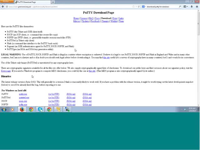Open '(RSA sig)' for PuTTY row
Viewport: 200px width, 150px height.
(71, 94)
